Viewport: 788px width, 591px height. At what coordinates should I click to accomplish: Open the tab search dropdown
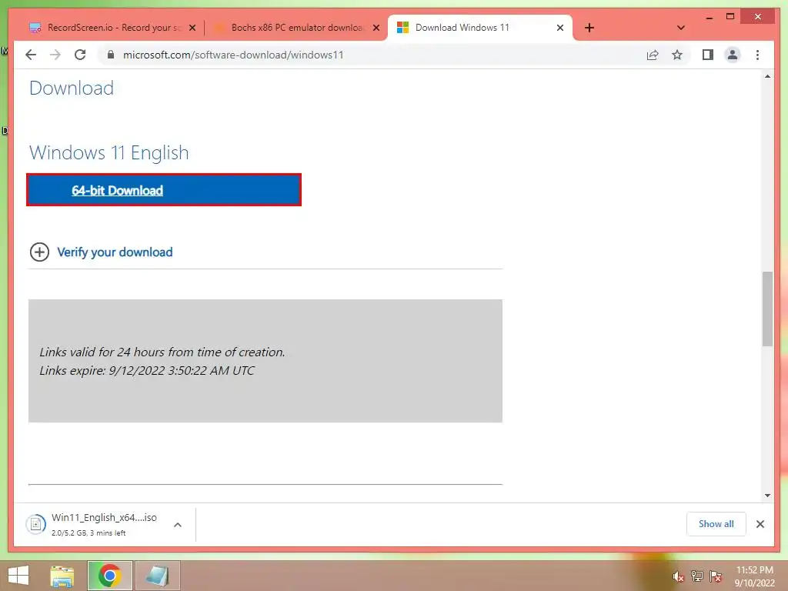click(x=681, y=28)
